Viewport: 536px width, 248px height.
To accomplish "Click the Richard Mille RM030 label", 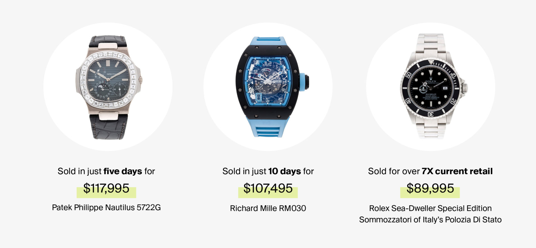I will point(268,208).
